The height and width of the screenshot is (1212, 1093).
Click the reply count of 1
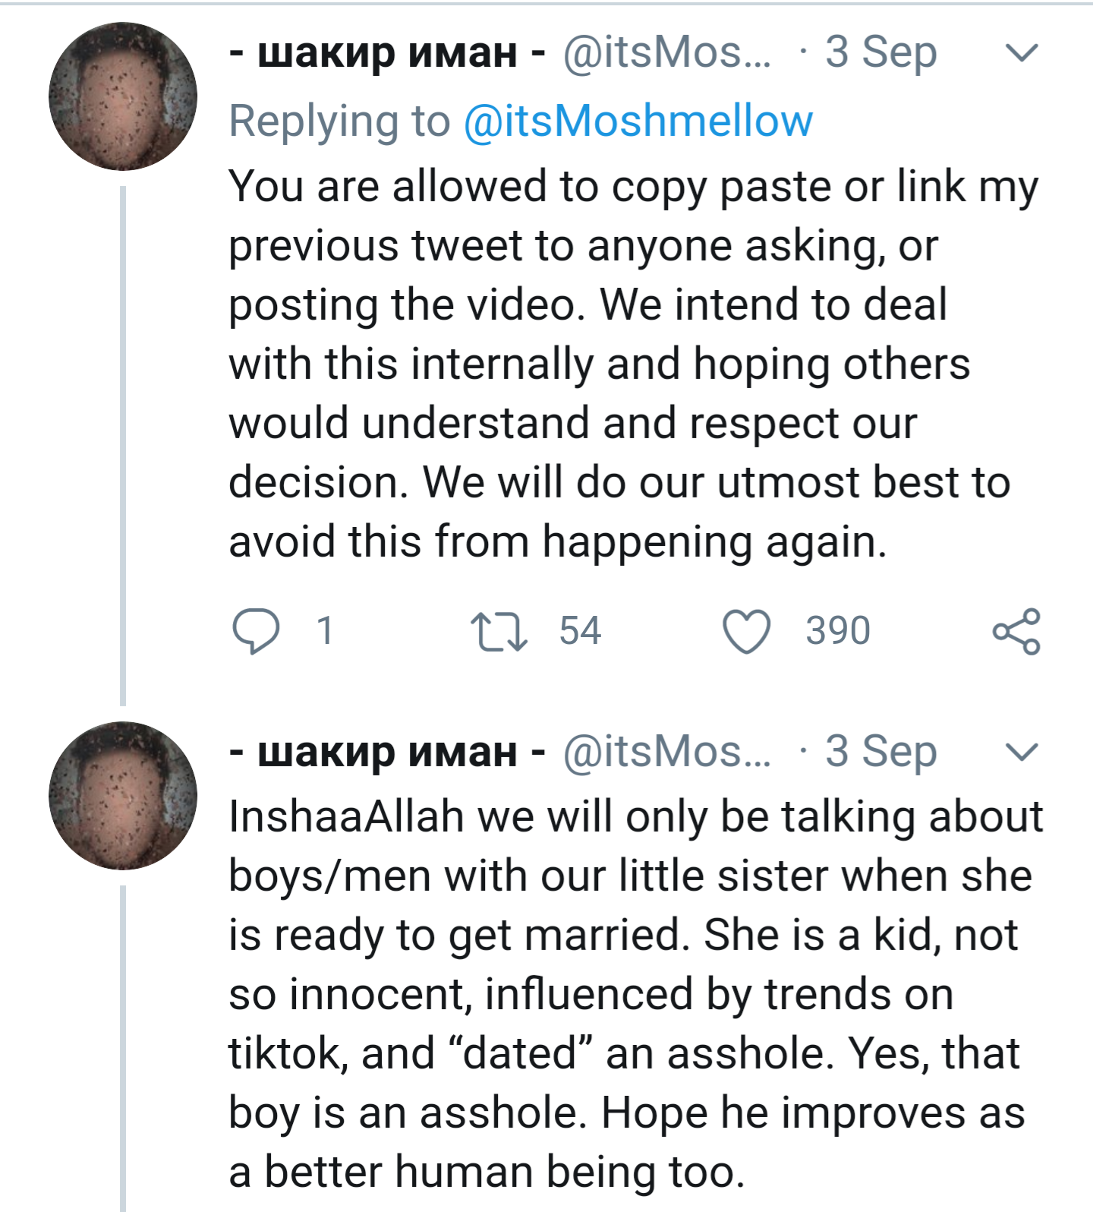[325, 631]
